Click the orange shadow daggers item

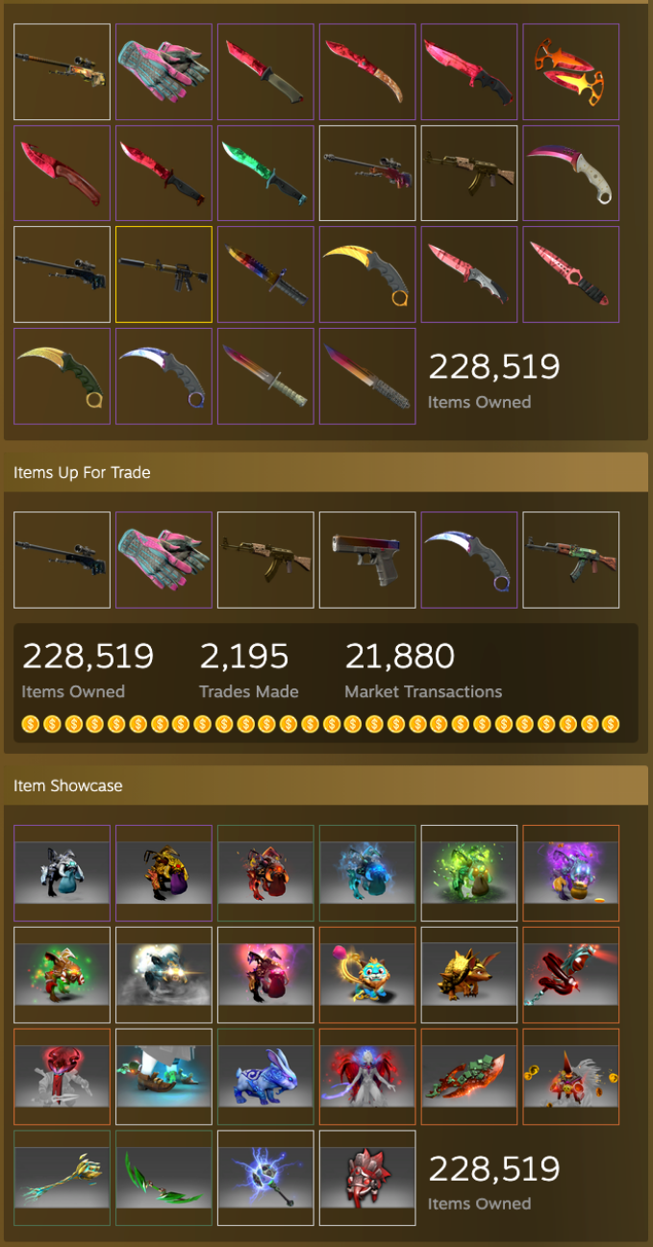(571, 72)
